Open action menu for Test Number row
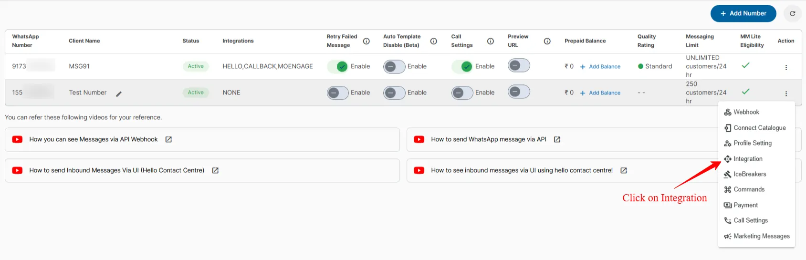This screenshot has width=806, height=260. pyautogui.click(x=786, y=94)
